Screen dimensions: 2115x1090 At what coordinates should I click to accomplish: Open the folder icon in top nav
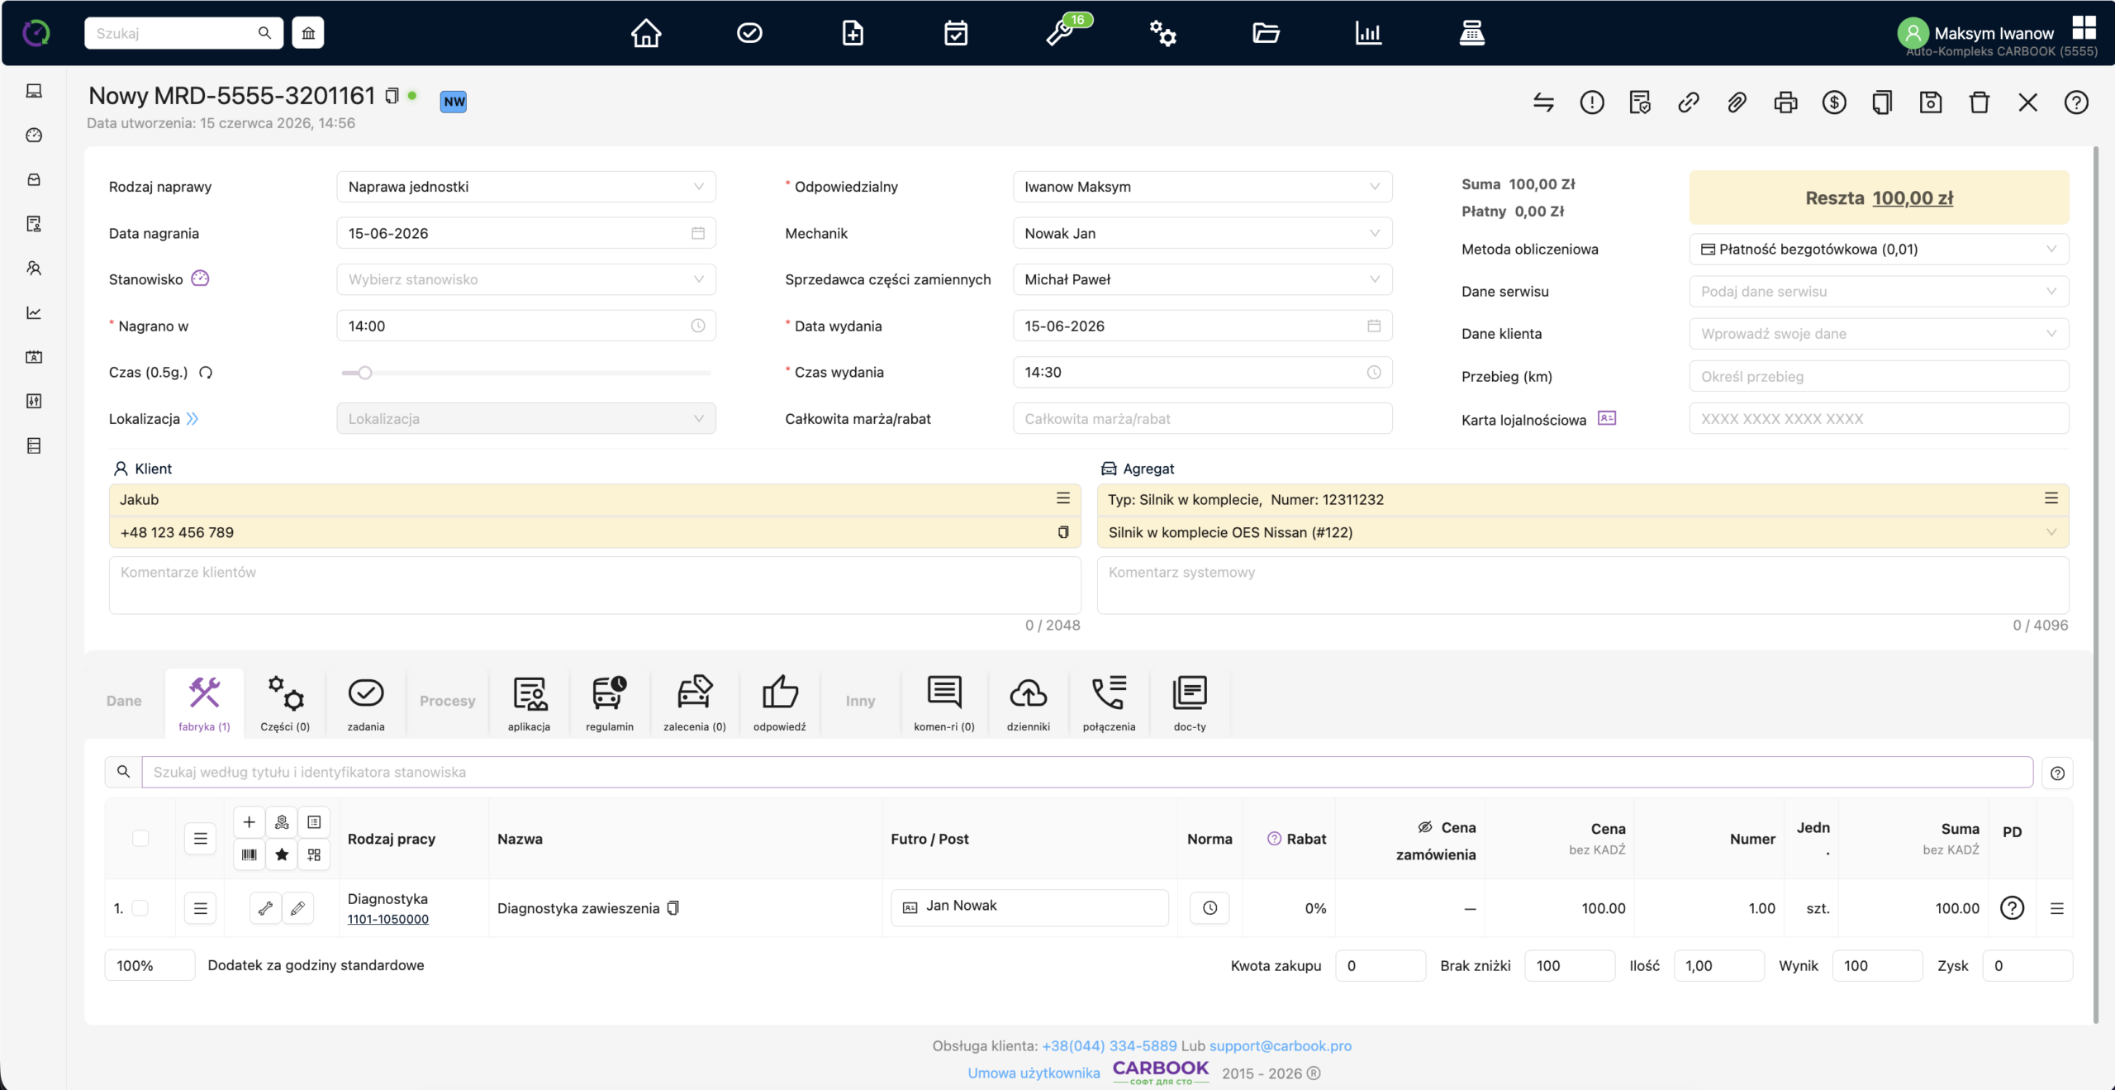(1266, 33)
